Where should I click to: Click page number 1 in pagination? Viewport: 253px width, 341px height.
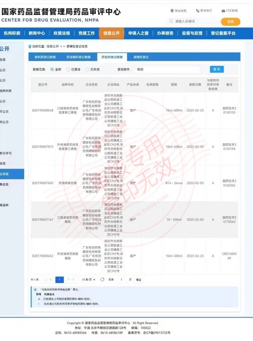pos(59,280)
